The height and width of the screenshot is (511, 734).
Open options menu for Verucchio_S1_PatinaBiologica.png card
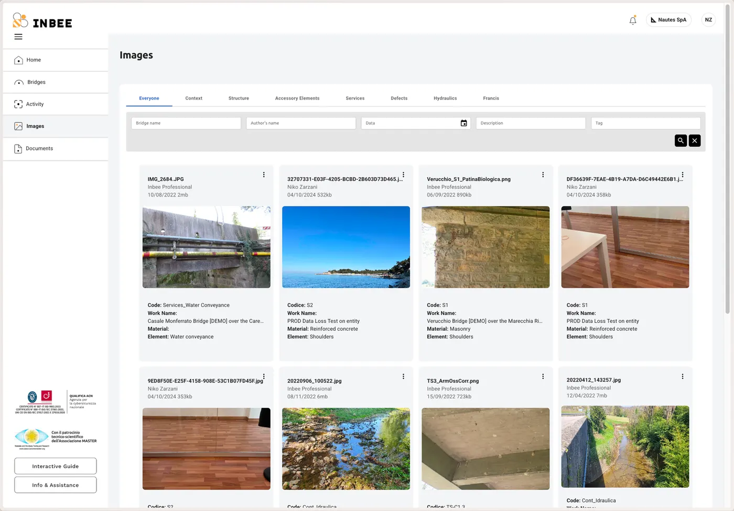543,175
